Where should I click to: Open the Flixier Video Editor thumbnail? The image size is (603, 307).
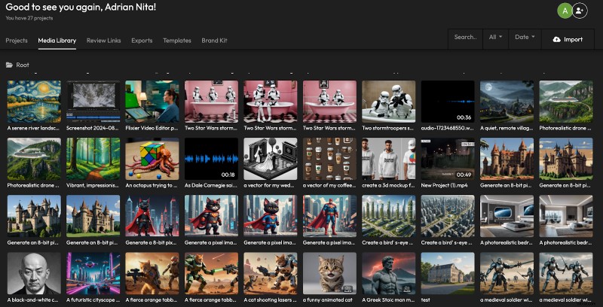click(x=152, y=102)
